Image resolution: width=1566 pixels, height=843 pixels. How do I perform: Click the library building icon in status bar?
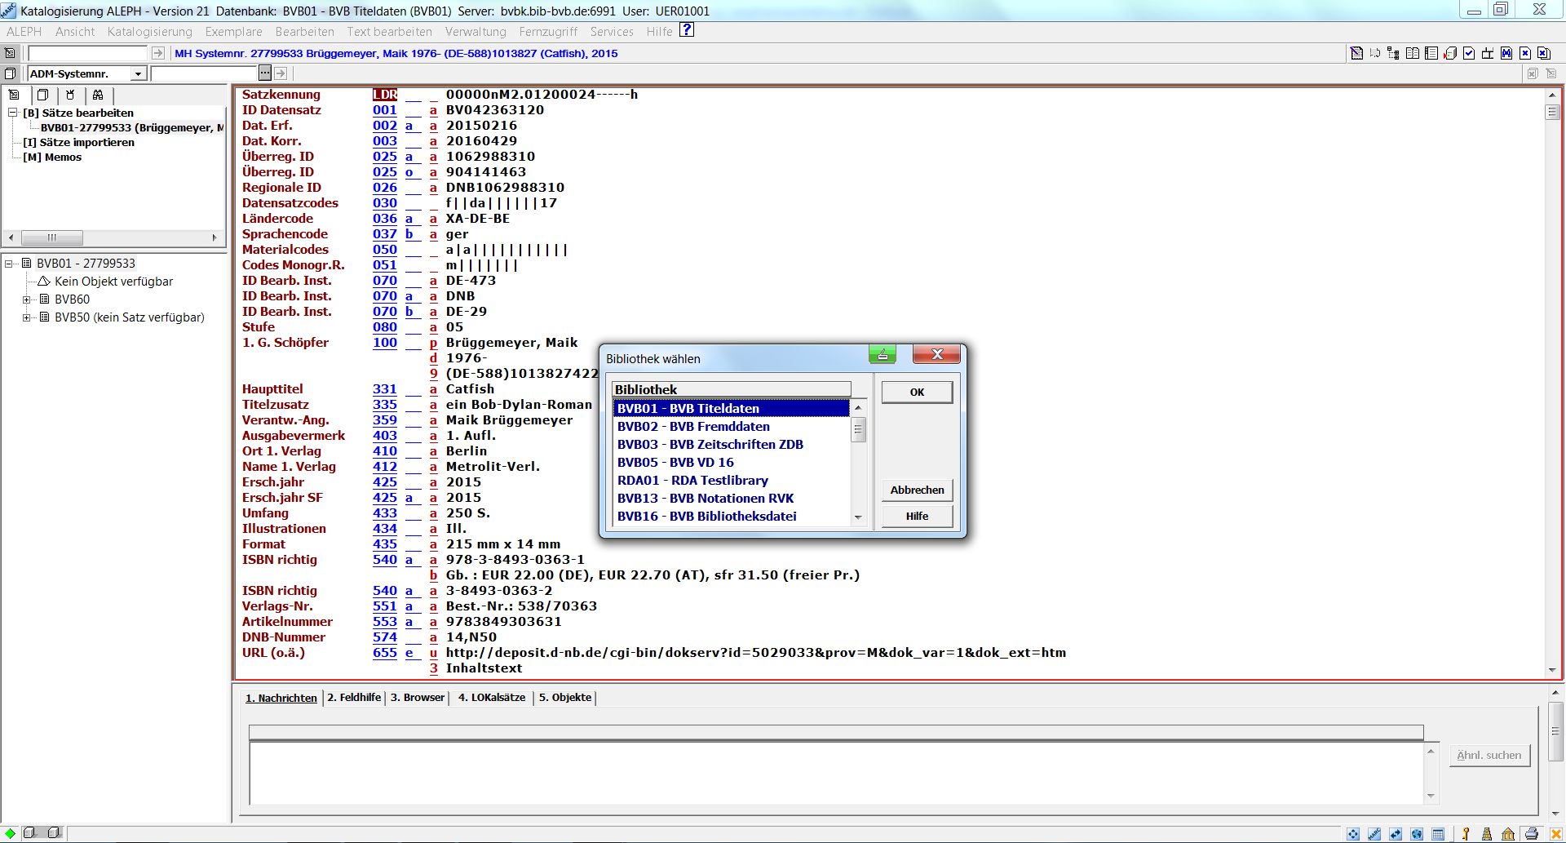click(x=1508, y=834)
